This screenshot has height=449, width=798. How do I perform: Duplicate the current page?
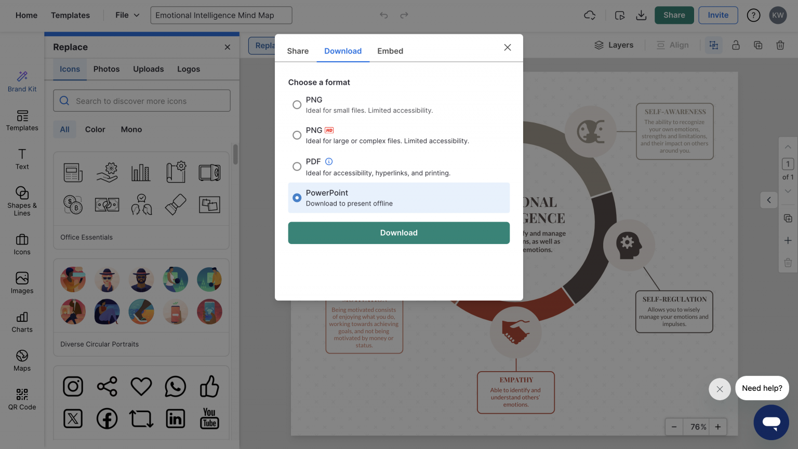pos(788,218)
